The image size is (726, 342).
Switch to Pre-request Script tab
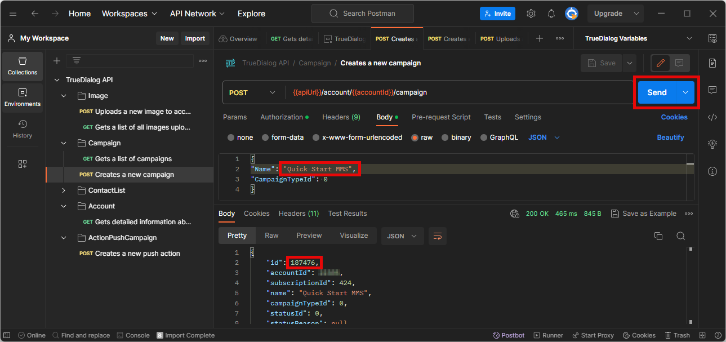coord(441,117)
